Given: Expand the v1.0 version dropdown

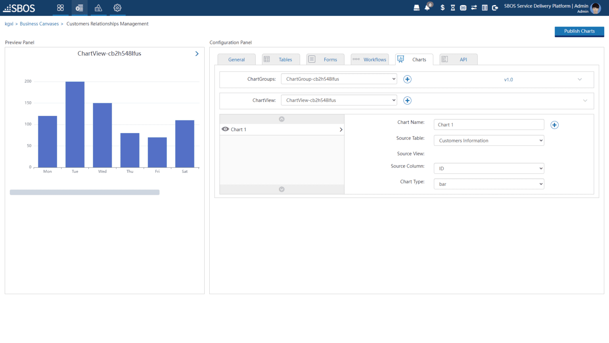Looking at the screenshot, I should coord(580,79).
